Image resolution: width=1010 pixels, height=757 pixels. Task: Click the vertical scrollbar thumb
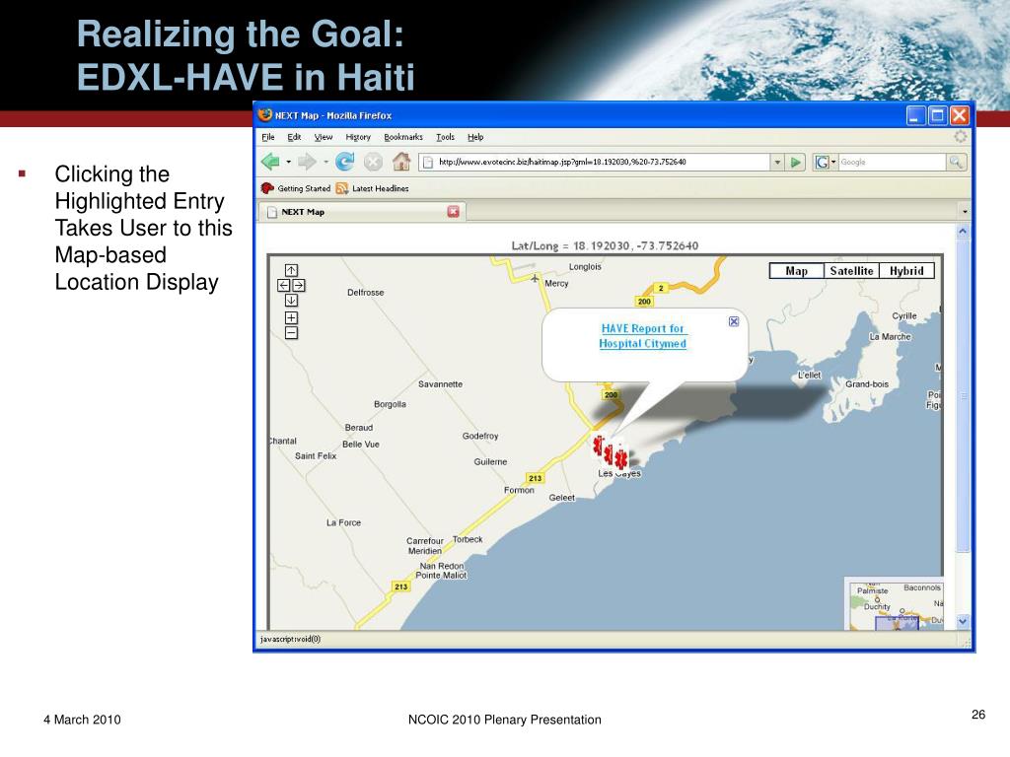(x=963, y=395)
